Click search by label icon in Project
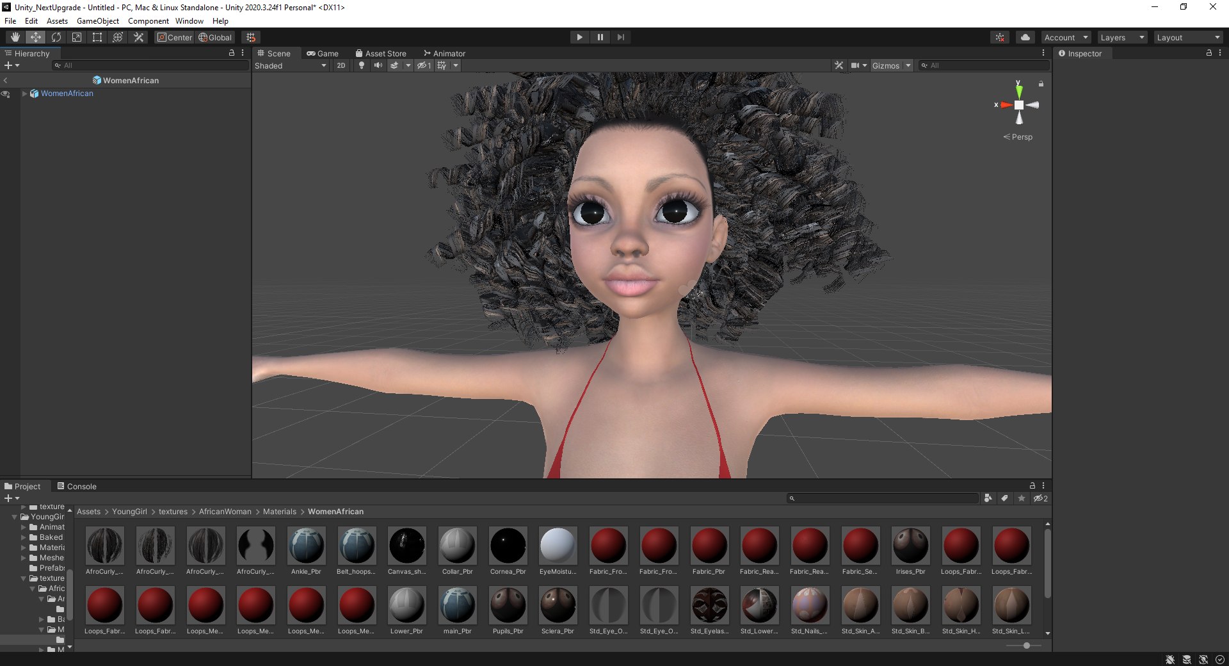This screenshot has height=666, width=1229. [x=1005, y=498]
